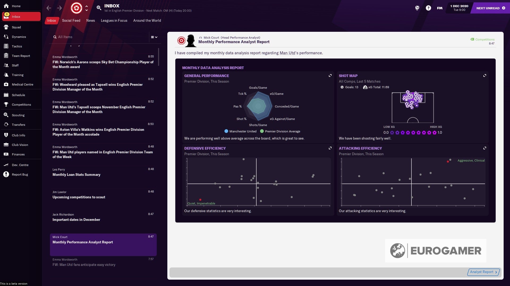Click Mick Court's name in report header
The image size is (510, 286).
(x=211, y=38)
